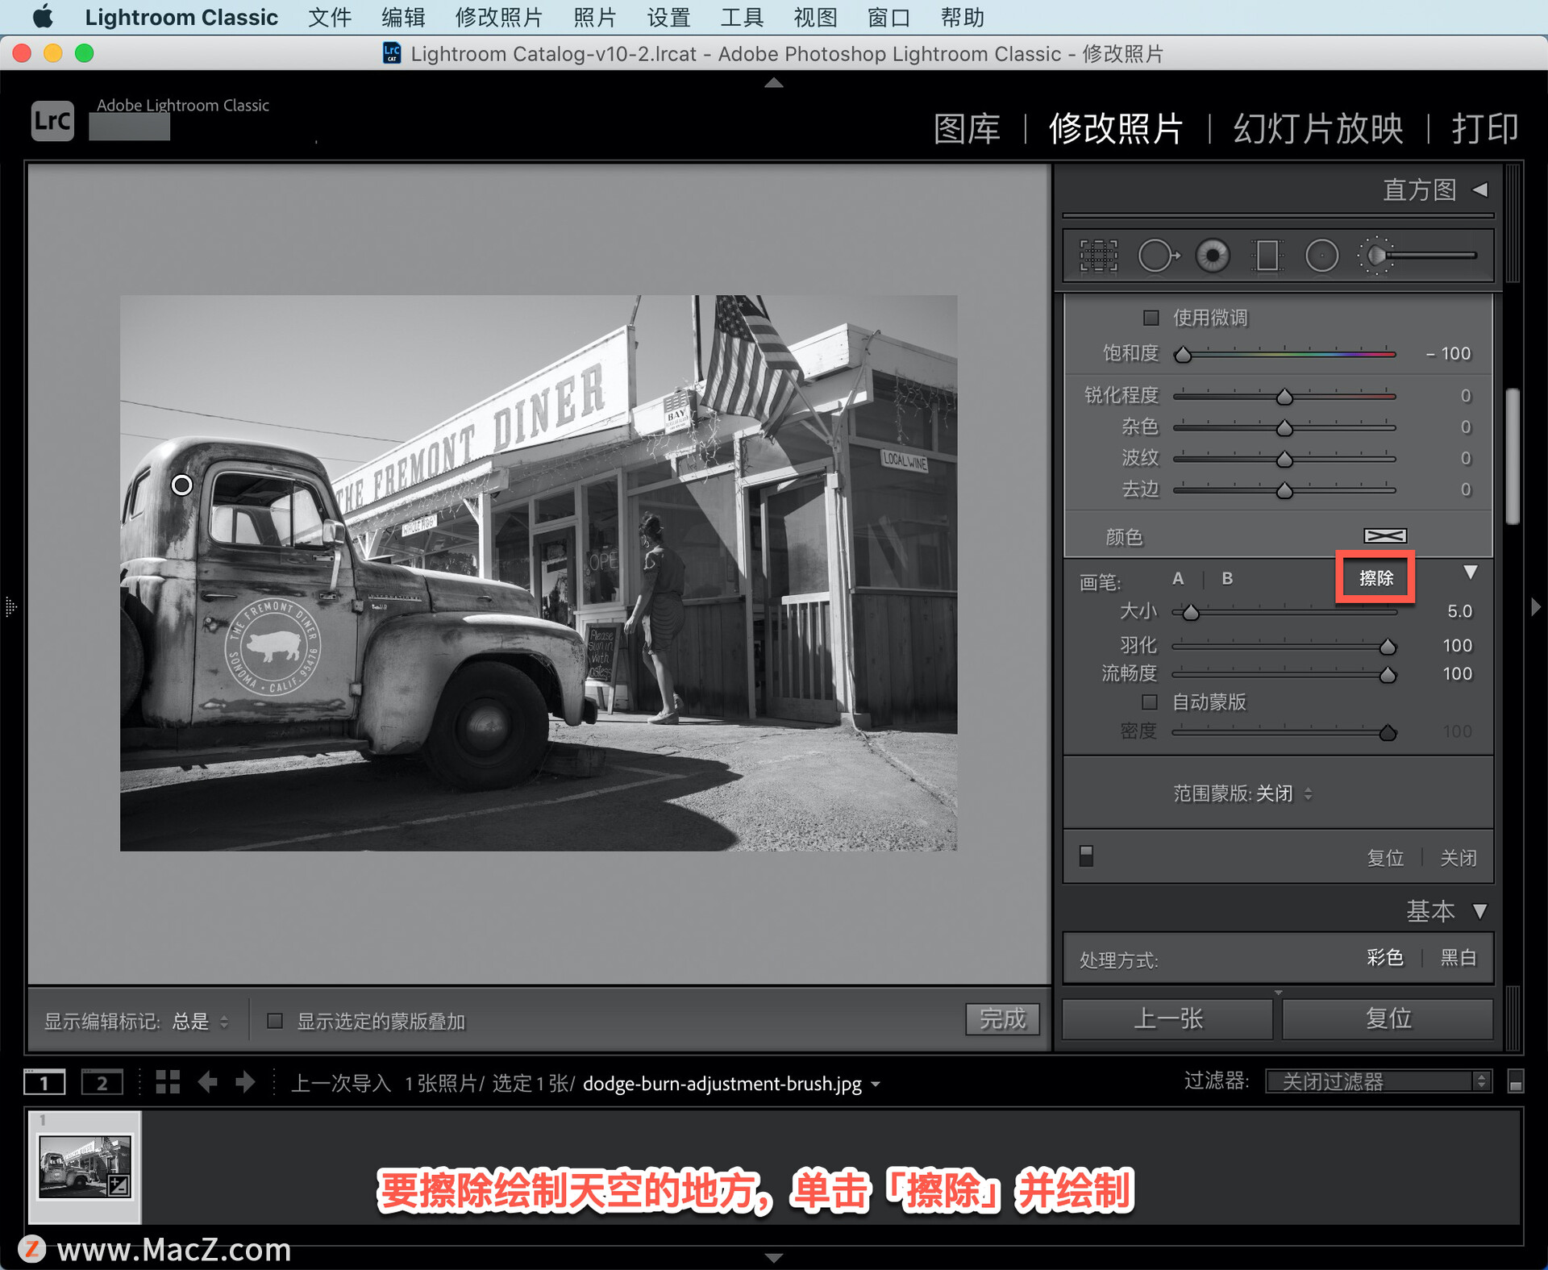Switch to the 图库 module

[x=967, y=128]
